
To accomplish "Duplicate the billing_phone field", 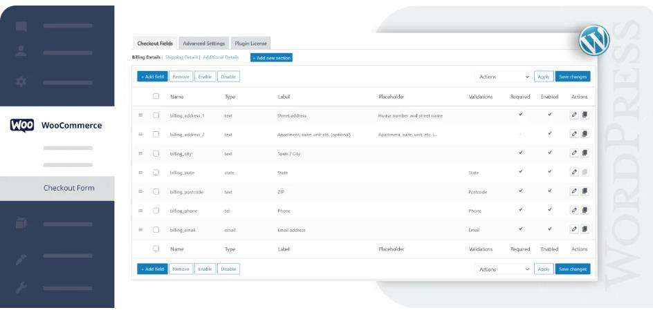I will 585,210.
